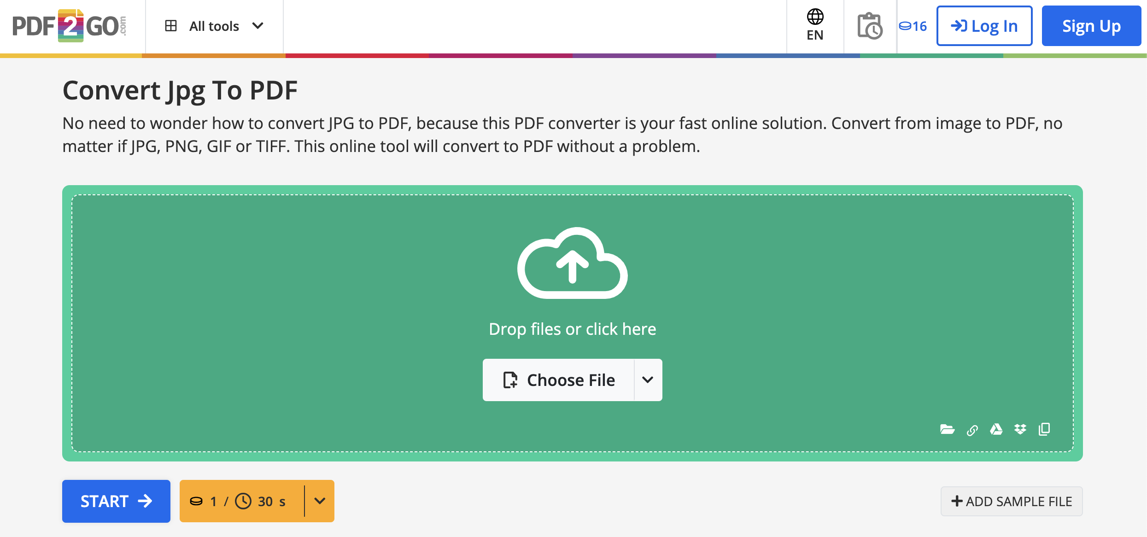Viewport: 1147px width, 537px height.
Task: Select the Dropbox upload icon
Action: tap(1020, 430)
